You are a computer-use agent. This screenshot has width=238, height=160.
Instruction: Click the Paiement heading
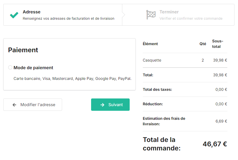tap(23, 50)
